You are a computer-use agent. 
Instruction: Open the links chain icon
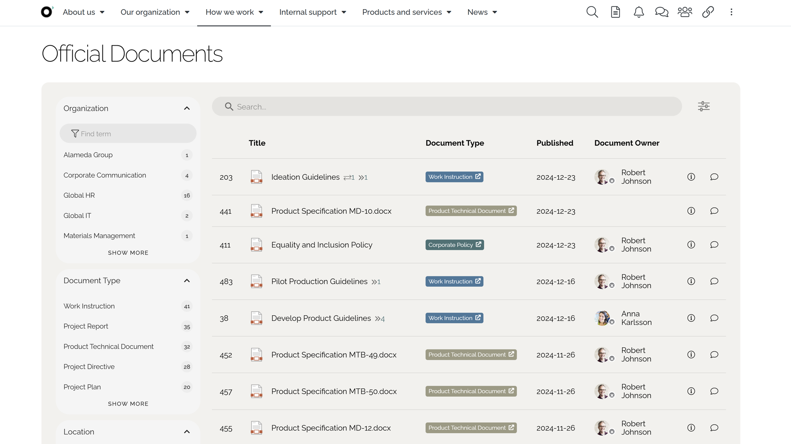click(708, 12)
